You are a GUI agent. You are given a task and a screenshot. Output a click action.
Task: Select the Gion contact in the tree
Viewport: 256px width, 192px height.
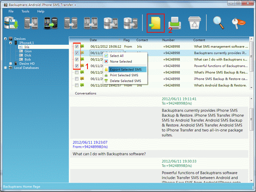pos(28,51)
